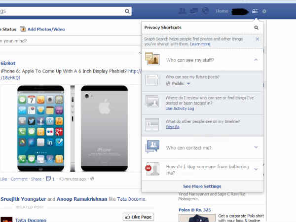Open messages icon in blue bar
This screenshot has width=296, height=222.
click(x=194, y=11)
